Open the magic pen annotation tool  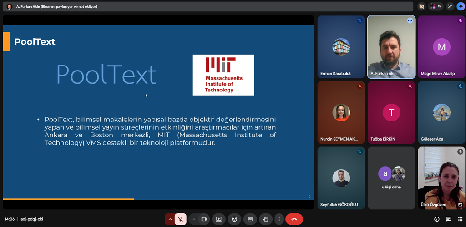click(x=450, y=6)
